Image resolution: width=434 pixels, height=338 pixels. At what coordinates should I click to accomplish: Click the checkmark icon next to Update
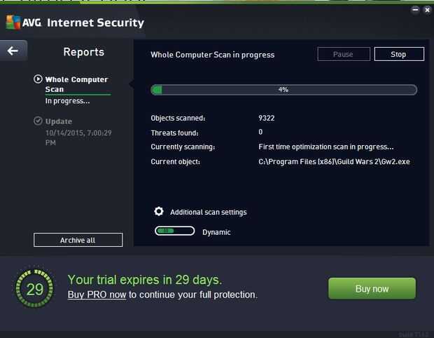click(x=38, y=121)
